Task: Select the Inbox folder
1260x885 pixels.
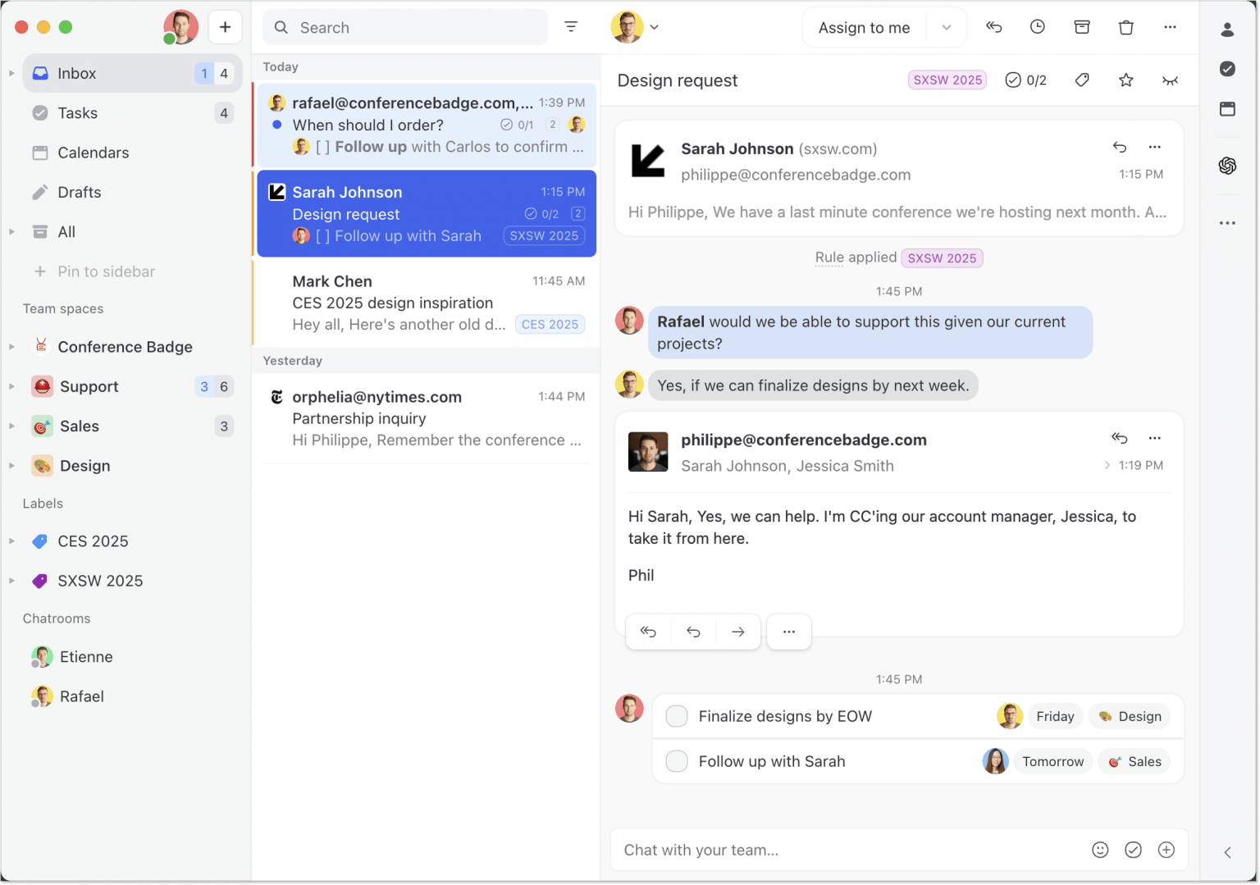Action: click(x=132, y=73)
